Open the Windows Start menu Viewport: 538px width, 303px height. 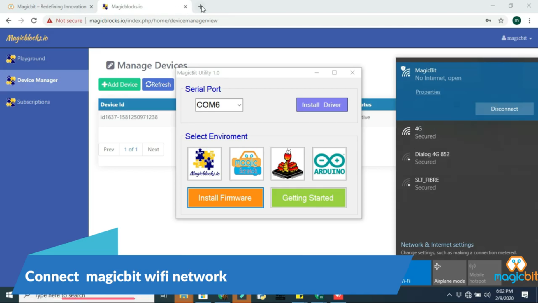click(9, 295)
